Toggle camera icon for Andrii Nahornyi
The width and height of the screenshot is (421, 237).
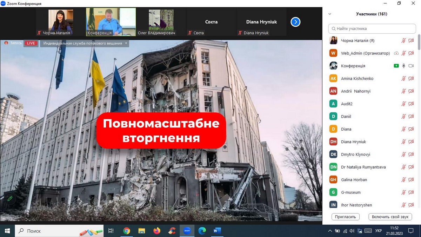coord(411,91)
